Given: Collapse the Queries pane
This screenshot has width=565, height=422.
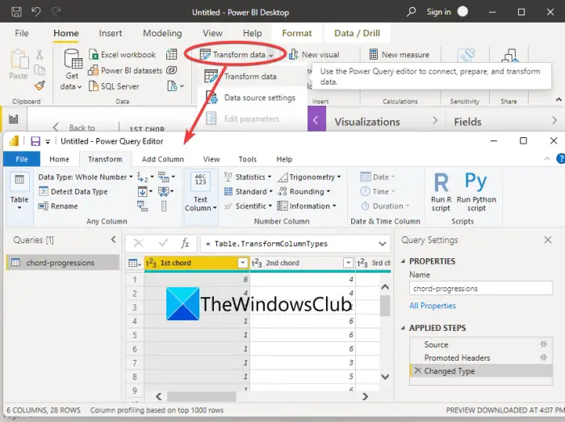Looking at the screenshot, I should pos(114,240).
